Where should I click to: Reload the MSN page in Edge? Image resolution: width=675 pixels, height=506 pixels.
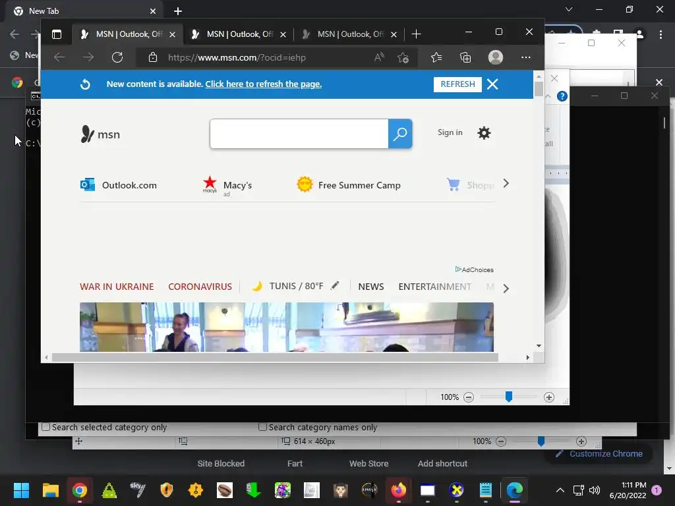pyautogui.click(x=117, y=57)
